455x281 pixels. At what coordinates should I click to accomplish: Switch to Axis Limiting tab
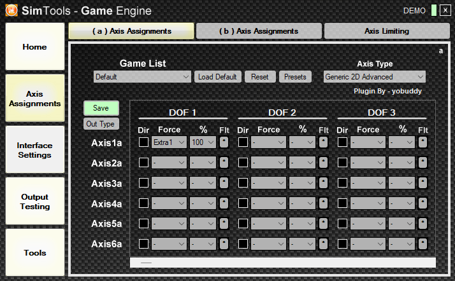coord(387,31)
